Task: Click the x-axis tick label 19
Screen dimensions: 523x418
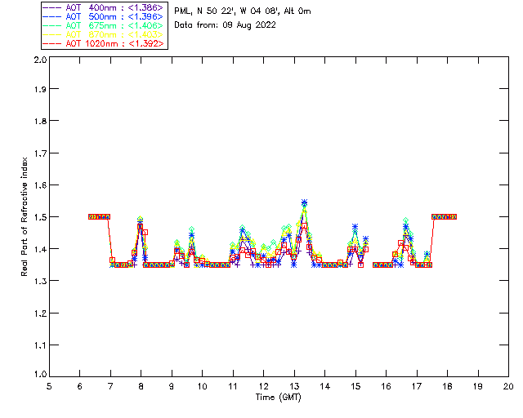Action: pos(478,386)
